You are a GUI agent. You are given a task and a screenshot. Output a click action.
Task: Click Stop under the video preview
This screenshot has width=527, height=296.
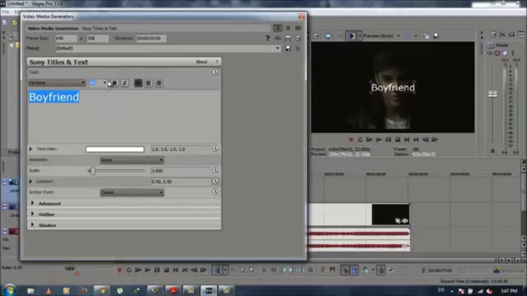click(x=397, y=139)
